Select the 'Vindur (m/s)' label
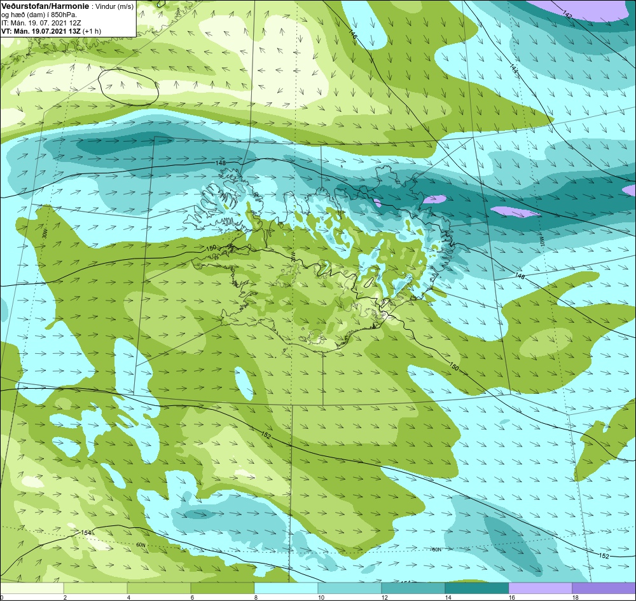 click(114, 7)
